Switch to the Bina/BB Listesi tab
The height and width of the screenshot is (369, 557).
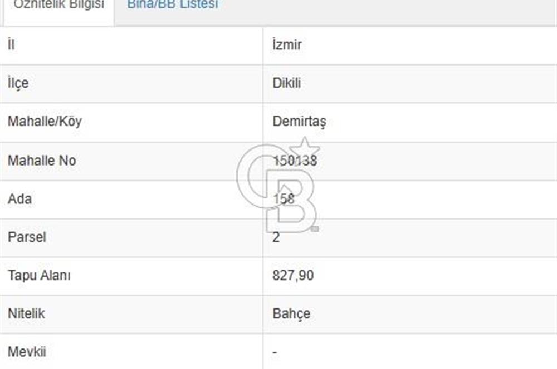tap(173, 4)
